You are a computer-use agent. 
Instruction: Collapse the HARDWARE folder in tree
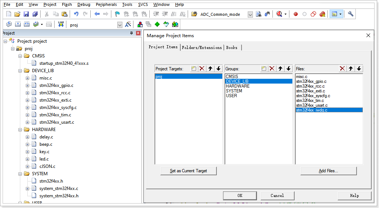point(20,130)
